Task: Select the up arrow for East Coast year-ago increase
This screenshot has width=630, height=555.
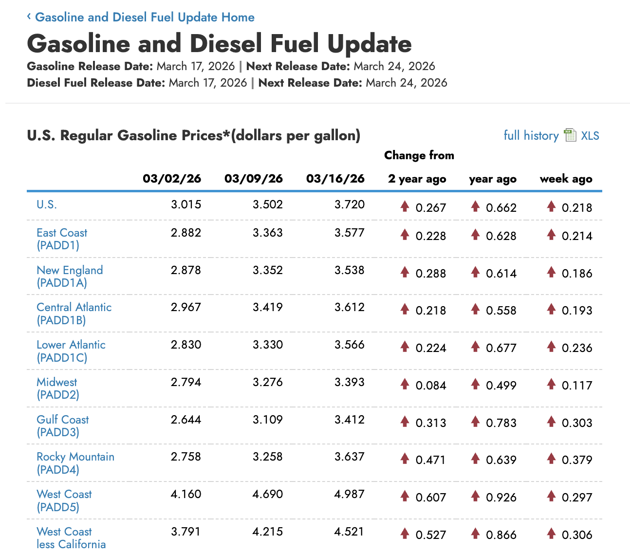Action: pyautogui.click(x=476, y=235)
